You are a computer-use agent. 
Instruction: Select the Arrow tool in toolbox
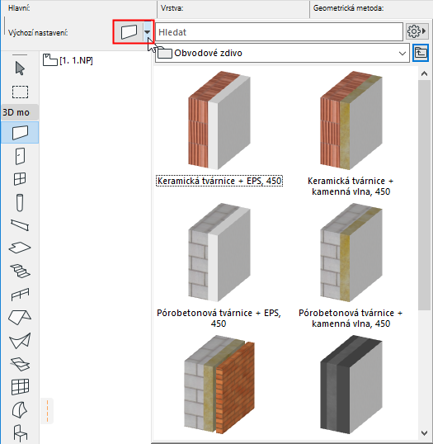20,68
